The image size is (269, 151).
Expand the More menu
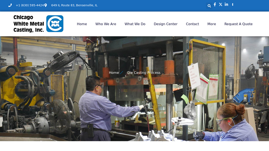point(212,24)
